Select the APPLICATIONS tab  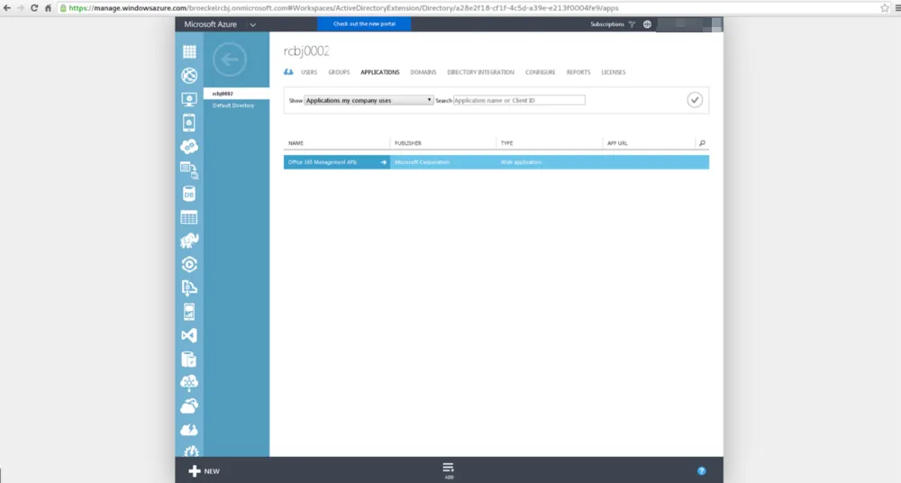click(x=380, y=72)
